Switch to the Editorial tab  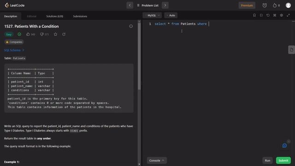(x=31, y=17)
